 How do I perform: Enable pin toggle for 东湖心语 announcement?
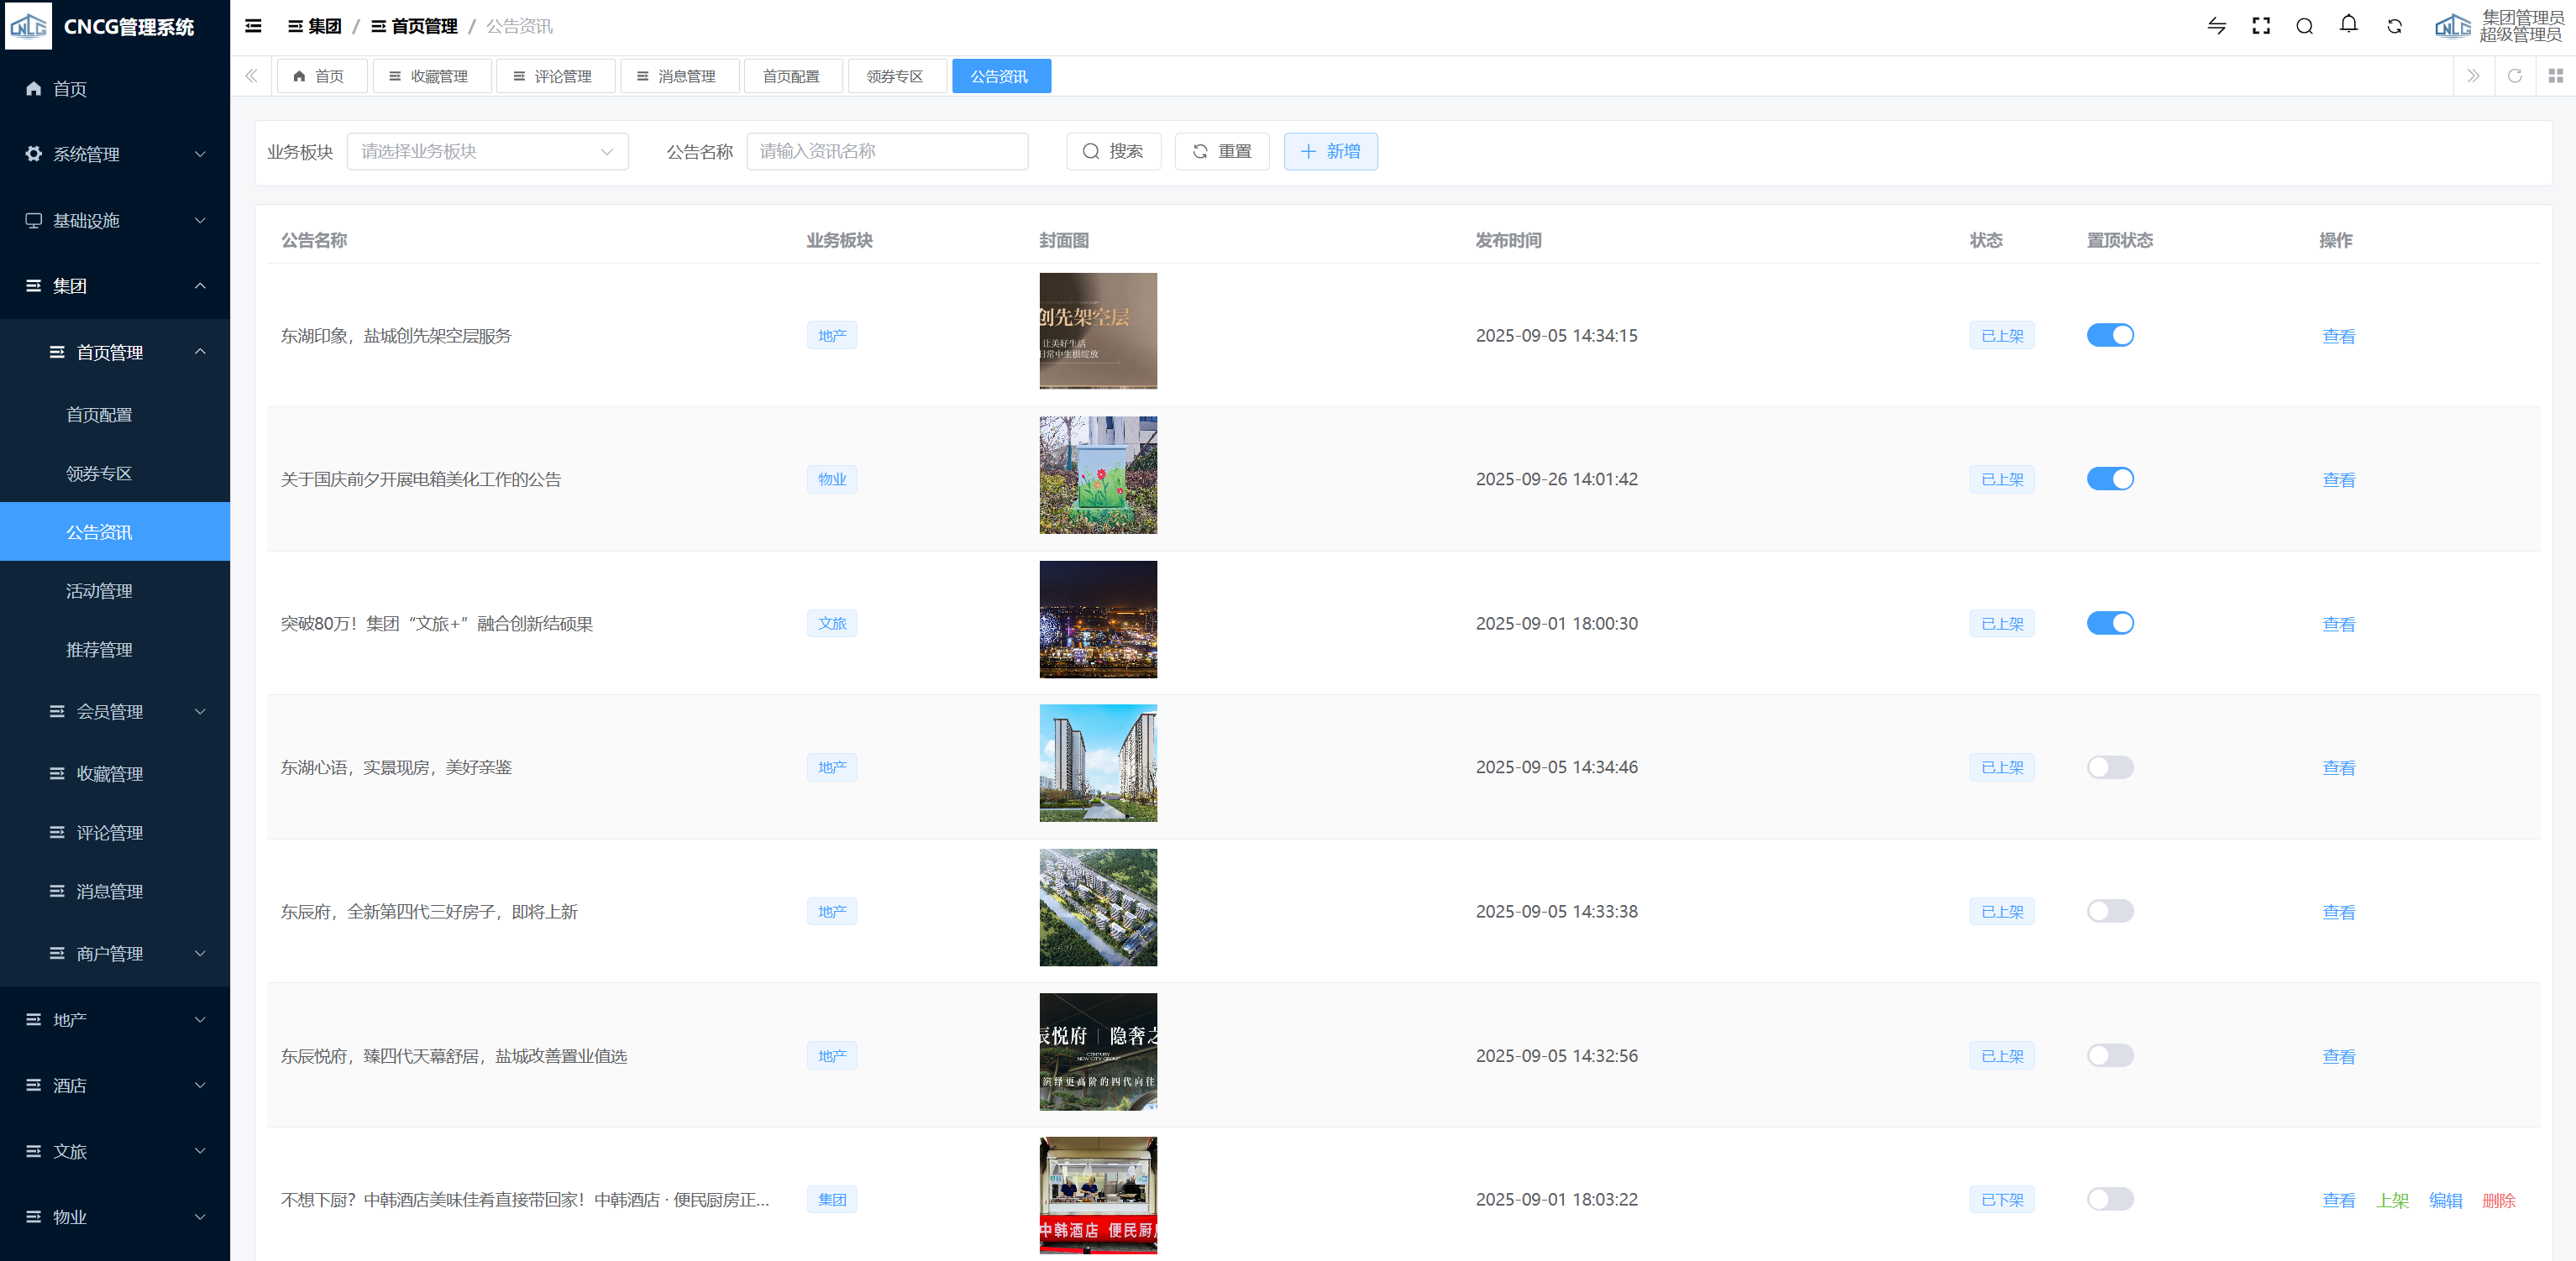pyautogui.click(x=2109, y=767)
